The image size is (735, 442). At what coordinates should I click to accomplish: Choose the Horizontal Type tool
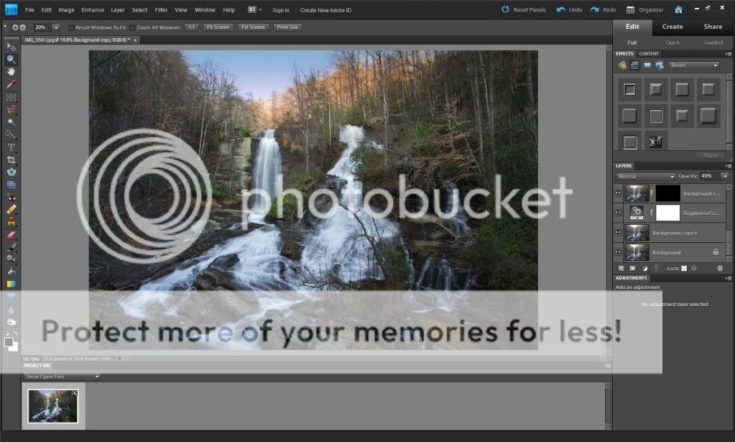[11, 147]
